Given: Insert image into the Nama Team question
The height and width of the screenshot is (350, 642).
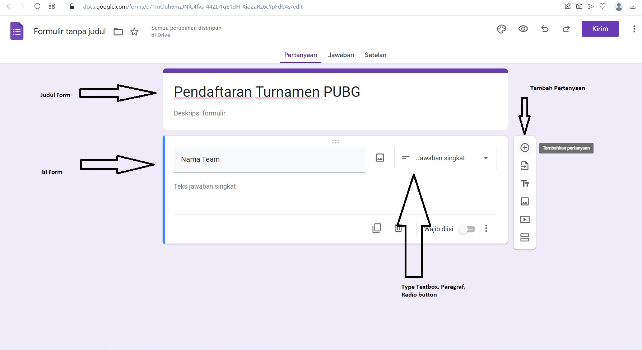Looking at the screenshot, I should (x=380, y=157).
